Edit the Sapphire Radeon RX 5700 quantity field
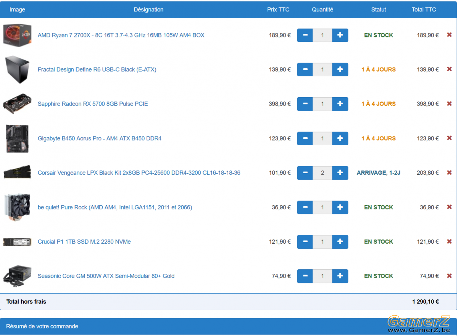The width and height of the screenshot is (458, 336). point(323,104)
